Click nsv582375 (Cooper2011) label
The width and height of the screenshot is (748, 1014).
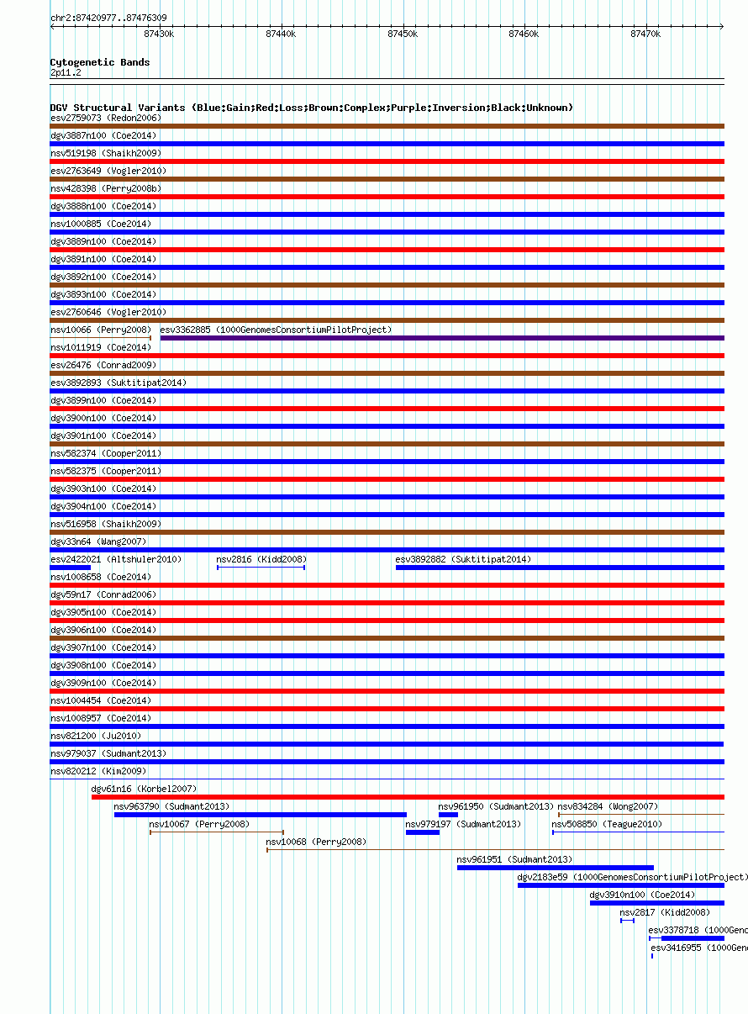(x=106, y=471)
